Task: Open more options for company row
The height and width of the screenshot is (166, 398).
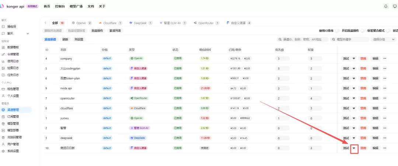Action: pyautogui.click(x=384, y=58)
